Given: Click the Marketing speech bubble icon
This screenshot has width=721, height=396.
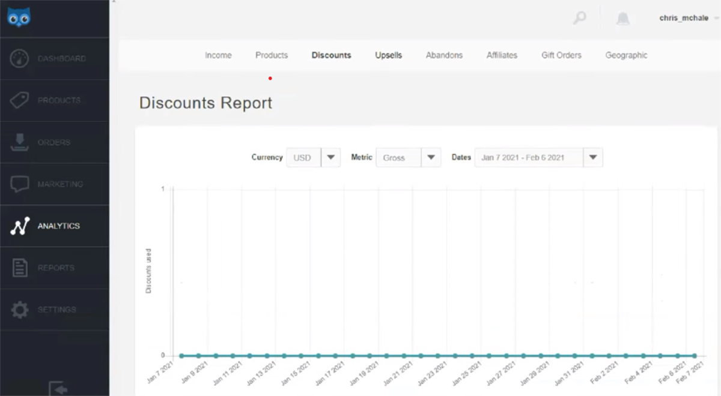Looking at the screenshot, I should click(x=20, y=184).
